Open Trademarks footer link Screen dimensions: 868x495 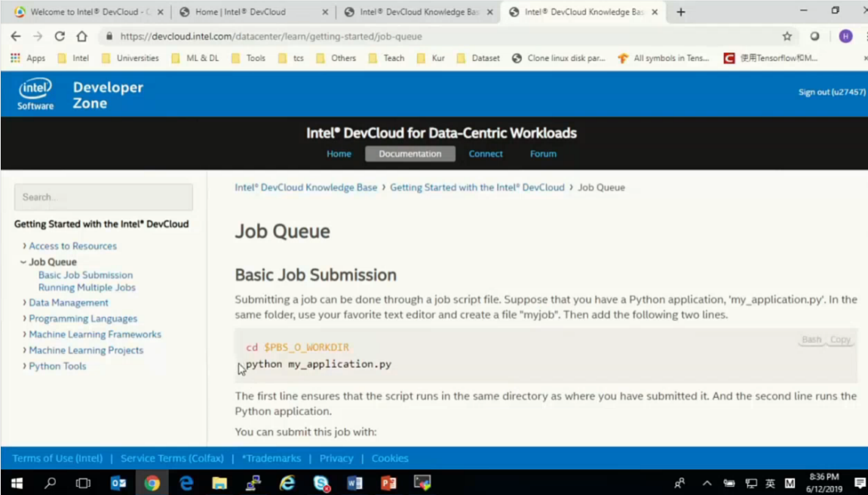271,459
